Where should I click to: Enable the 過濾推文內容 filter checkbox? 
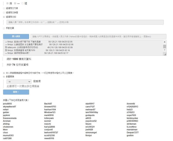click(x=4, y=8)
